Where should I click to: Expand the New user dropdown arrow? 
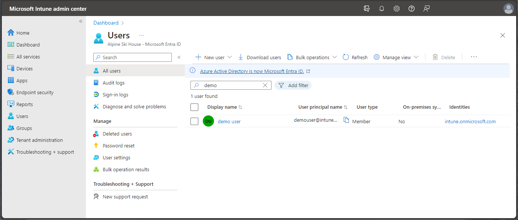229,57
